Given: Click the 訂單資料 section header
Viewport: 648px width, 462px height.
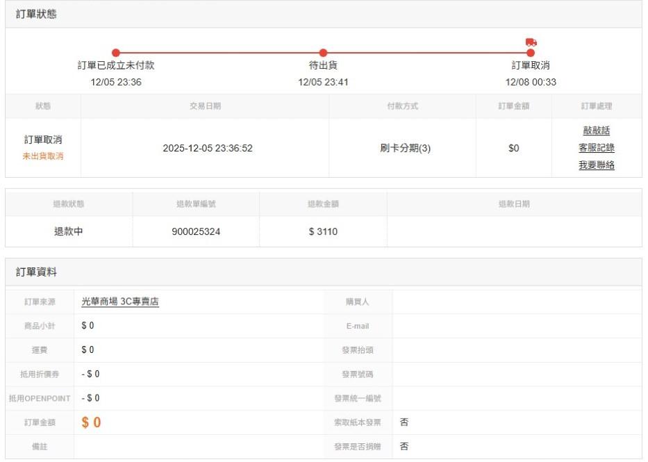Looking at the screenshot, I should (x=37, y=272).
